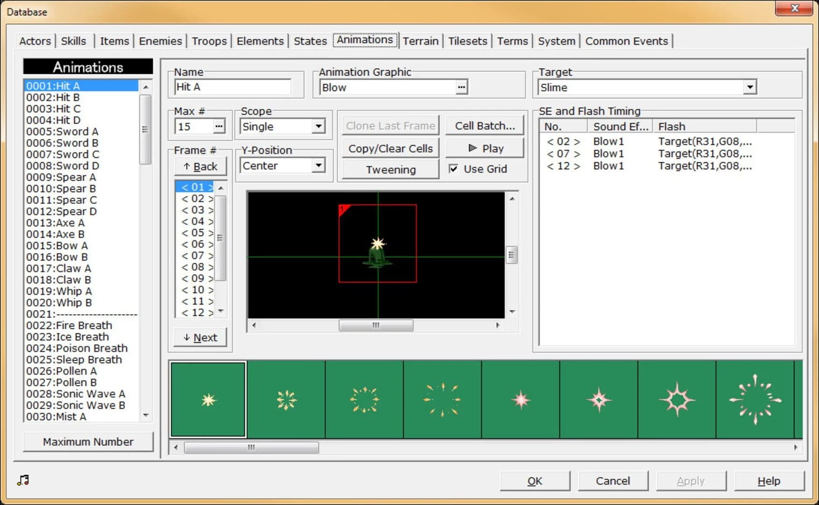819x505 pixels.
Task: Click the first star cell in the filmstrip
Action: click(x=208, y=399)
